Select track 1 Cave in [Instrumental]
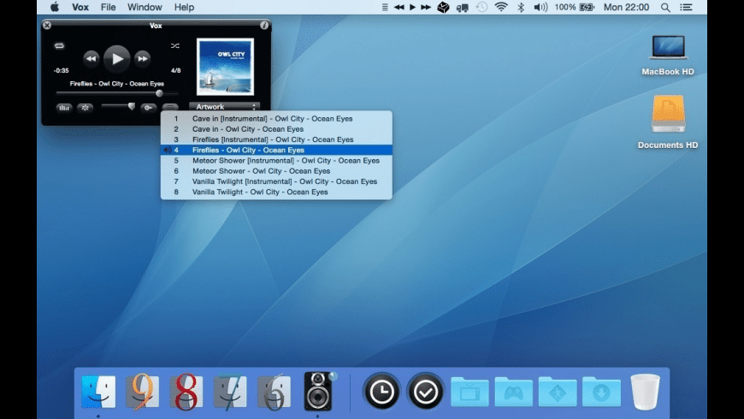744x419 pixels. coord(276,119)
